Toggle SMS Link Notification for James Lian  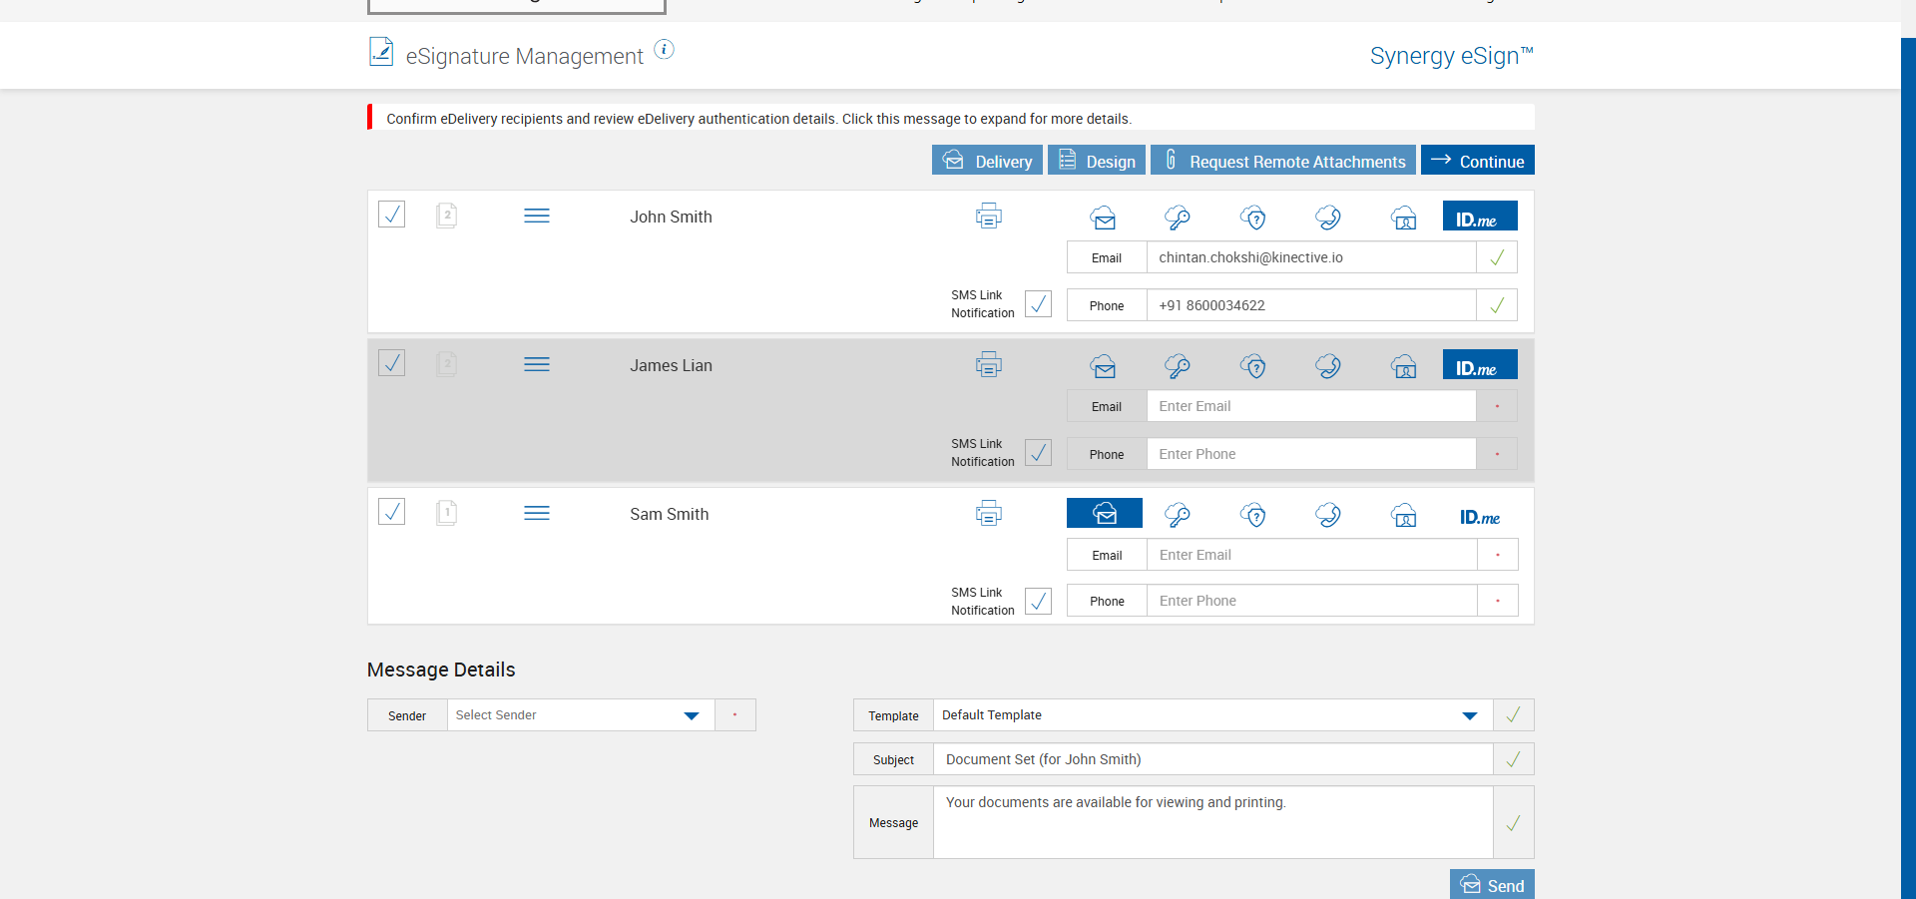[x=1038, y=453]
